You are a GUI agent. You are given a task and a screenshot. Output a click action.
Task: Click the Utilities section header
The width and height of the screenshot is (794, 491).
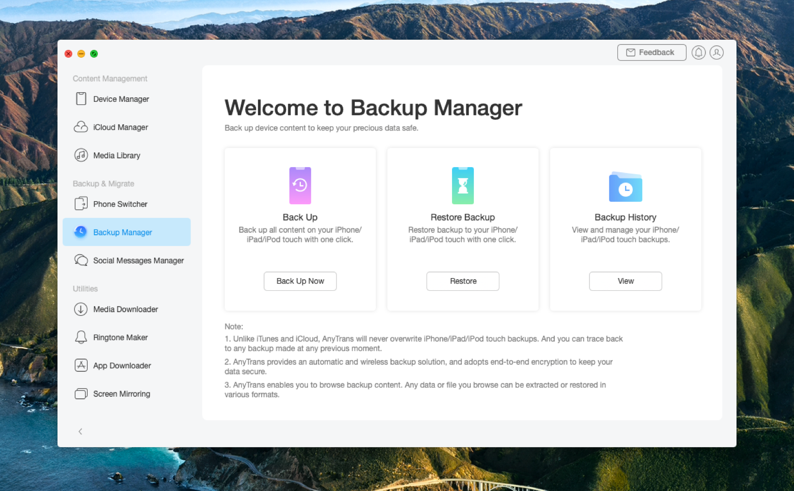point(85,288)
